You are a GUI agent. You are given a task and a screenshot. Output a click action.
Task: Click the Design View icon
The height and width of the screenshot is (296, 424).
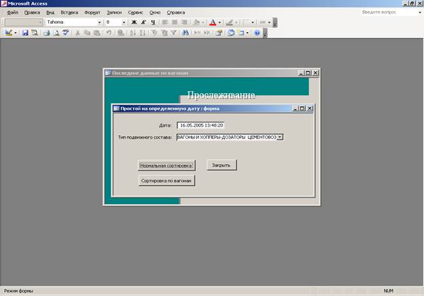[9, 32]
